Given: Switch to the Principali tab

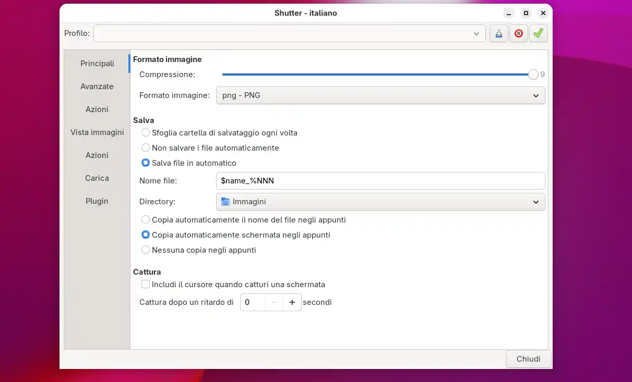Looking at the screenshot, I should (x=97, y=64).
